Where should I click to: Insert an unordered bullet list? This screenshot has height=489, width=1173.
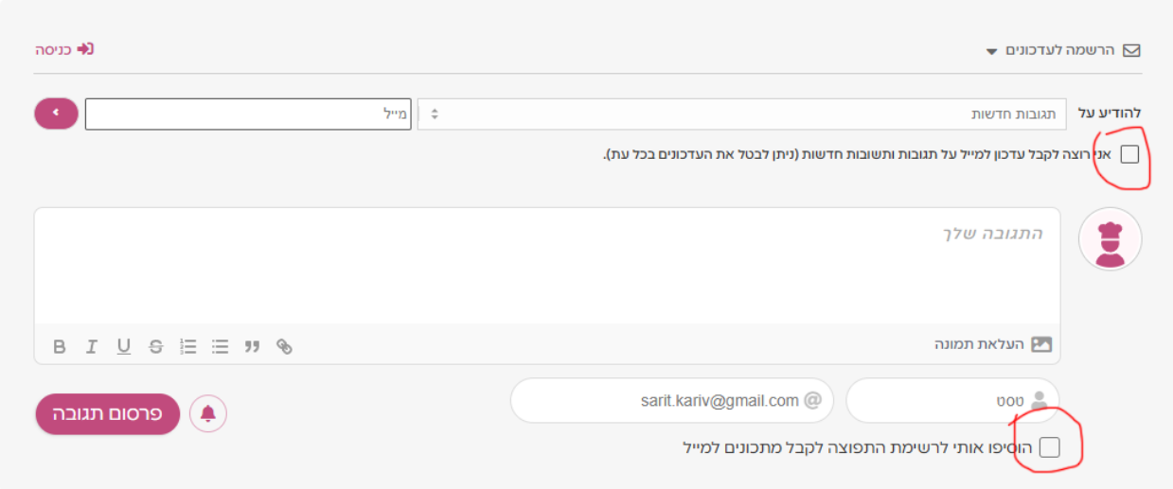[220, 347]
